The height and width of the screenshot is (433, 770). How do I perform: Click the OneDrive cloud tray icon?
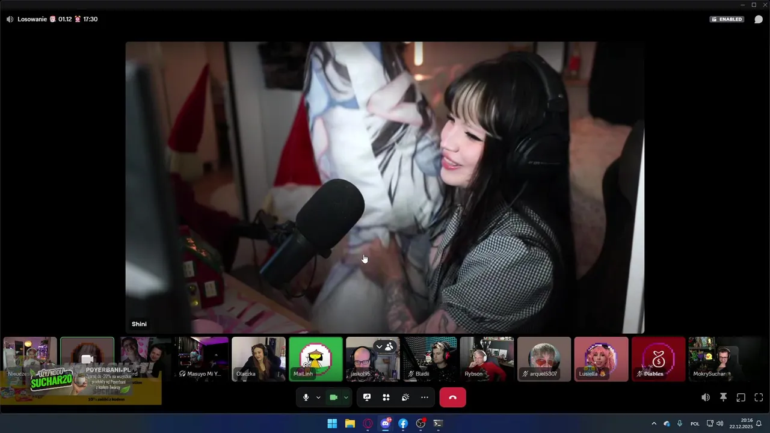pos(667,423)
